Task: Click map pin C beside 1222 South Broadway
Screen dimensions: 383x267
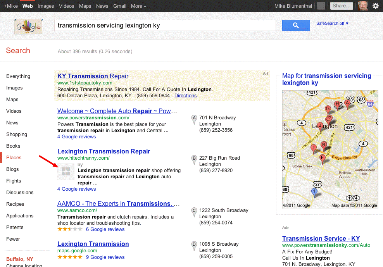Action: 194,212
